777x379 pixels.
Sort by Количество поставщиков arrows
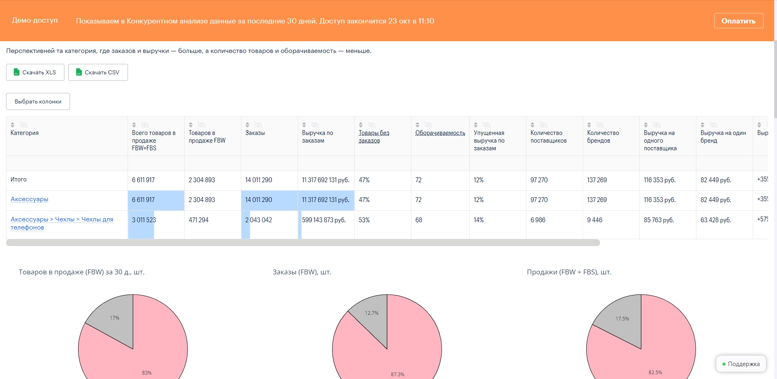click(x=532, y=125)
